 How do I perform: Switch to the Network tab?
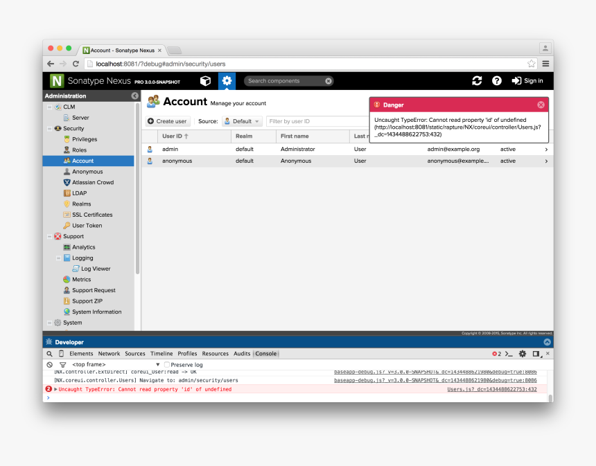tap(109, 354)
